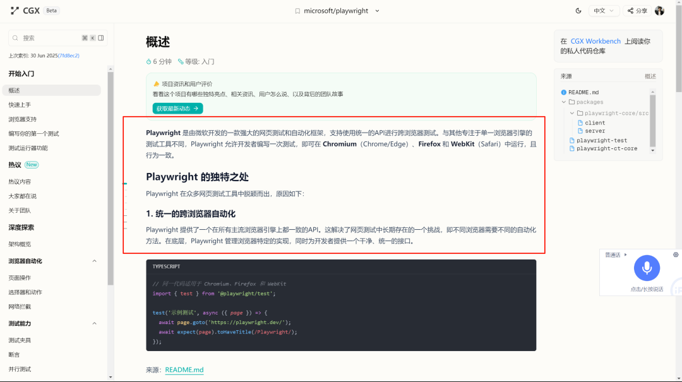The height and width of the screenshot is (382, 682).
Task: Open 架构概览 in the sidebar
Action: click(20, 244)
